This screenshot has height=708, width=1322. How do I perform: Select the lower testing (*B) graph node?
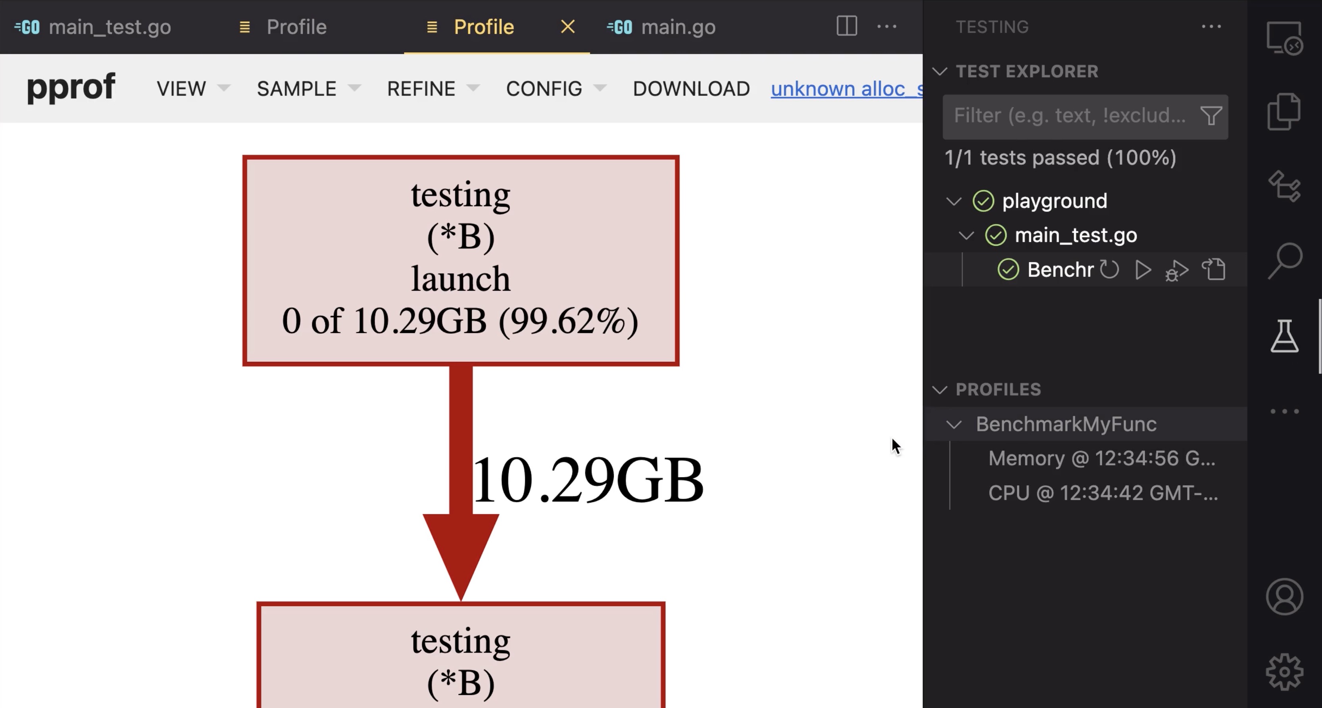[x=461, y=655]
